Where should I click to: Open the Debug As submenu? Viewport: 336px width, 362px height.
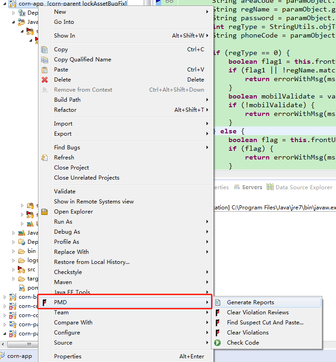click(125, 232)
